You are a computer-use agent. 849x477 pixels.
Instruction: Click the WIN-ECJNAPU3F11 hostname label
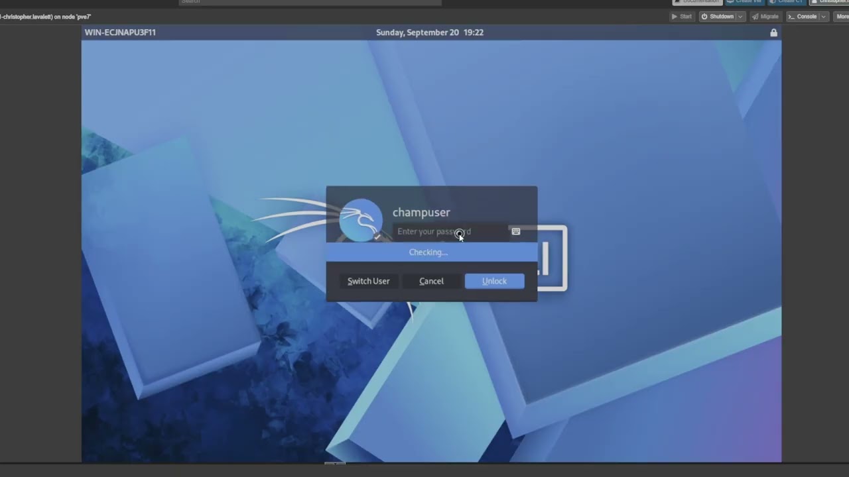(x=120, y=32)
